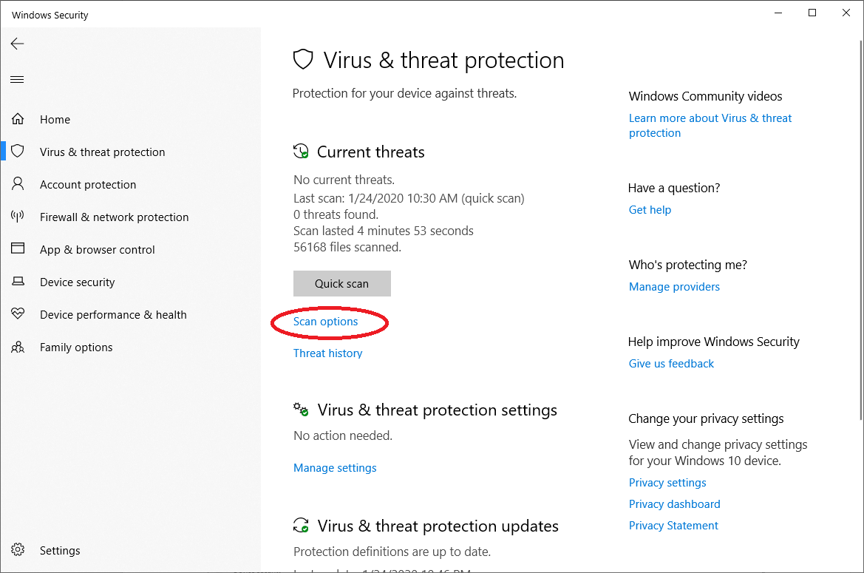864x573 pixels.
Task: Switch to Family options in the sidebar
Action: pyautogui.click(x=75, y=347)
